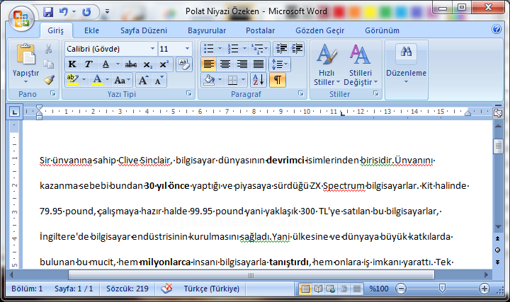Screen dimensions: 510x302
Task: Switch to Başvurular tab
Action: [x=207, y=30]
